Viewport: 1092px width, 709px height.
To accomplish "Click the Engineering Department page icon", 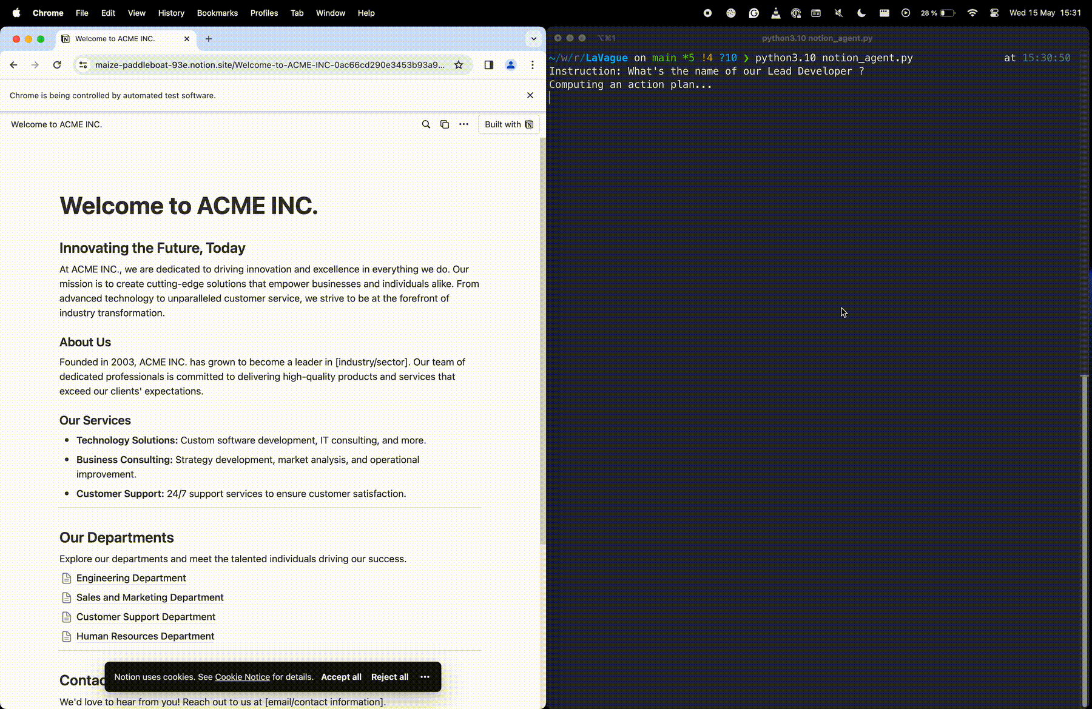I will (x=67, y=578).
